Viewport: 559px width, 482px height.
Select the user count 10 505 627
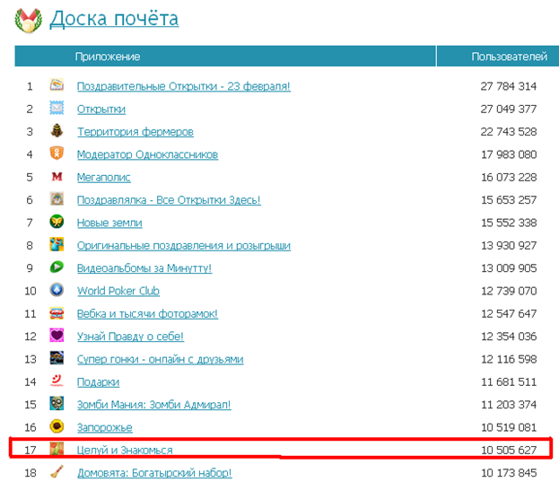[x=509, y=451]
